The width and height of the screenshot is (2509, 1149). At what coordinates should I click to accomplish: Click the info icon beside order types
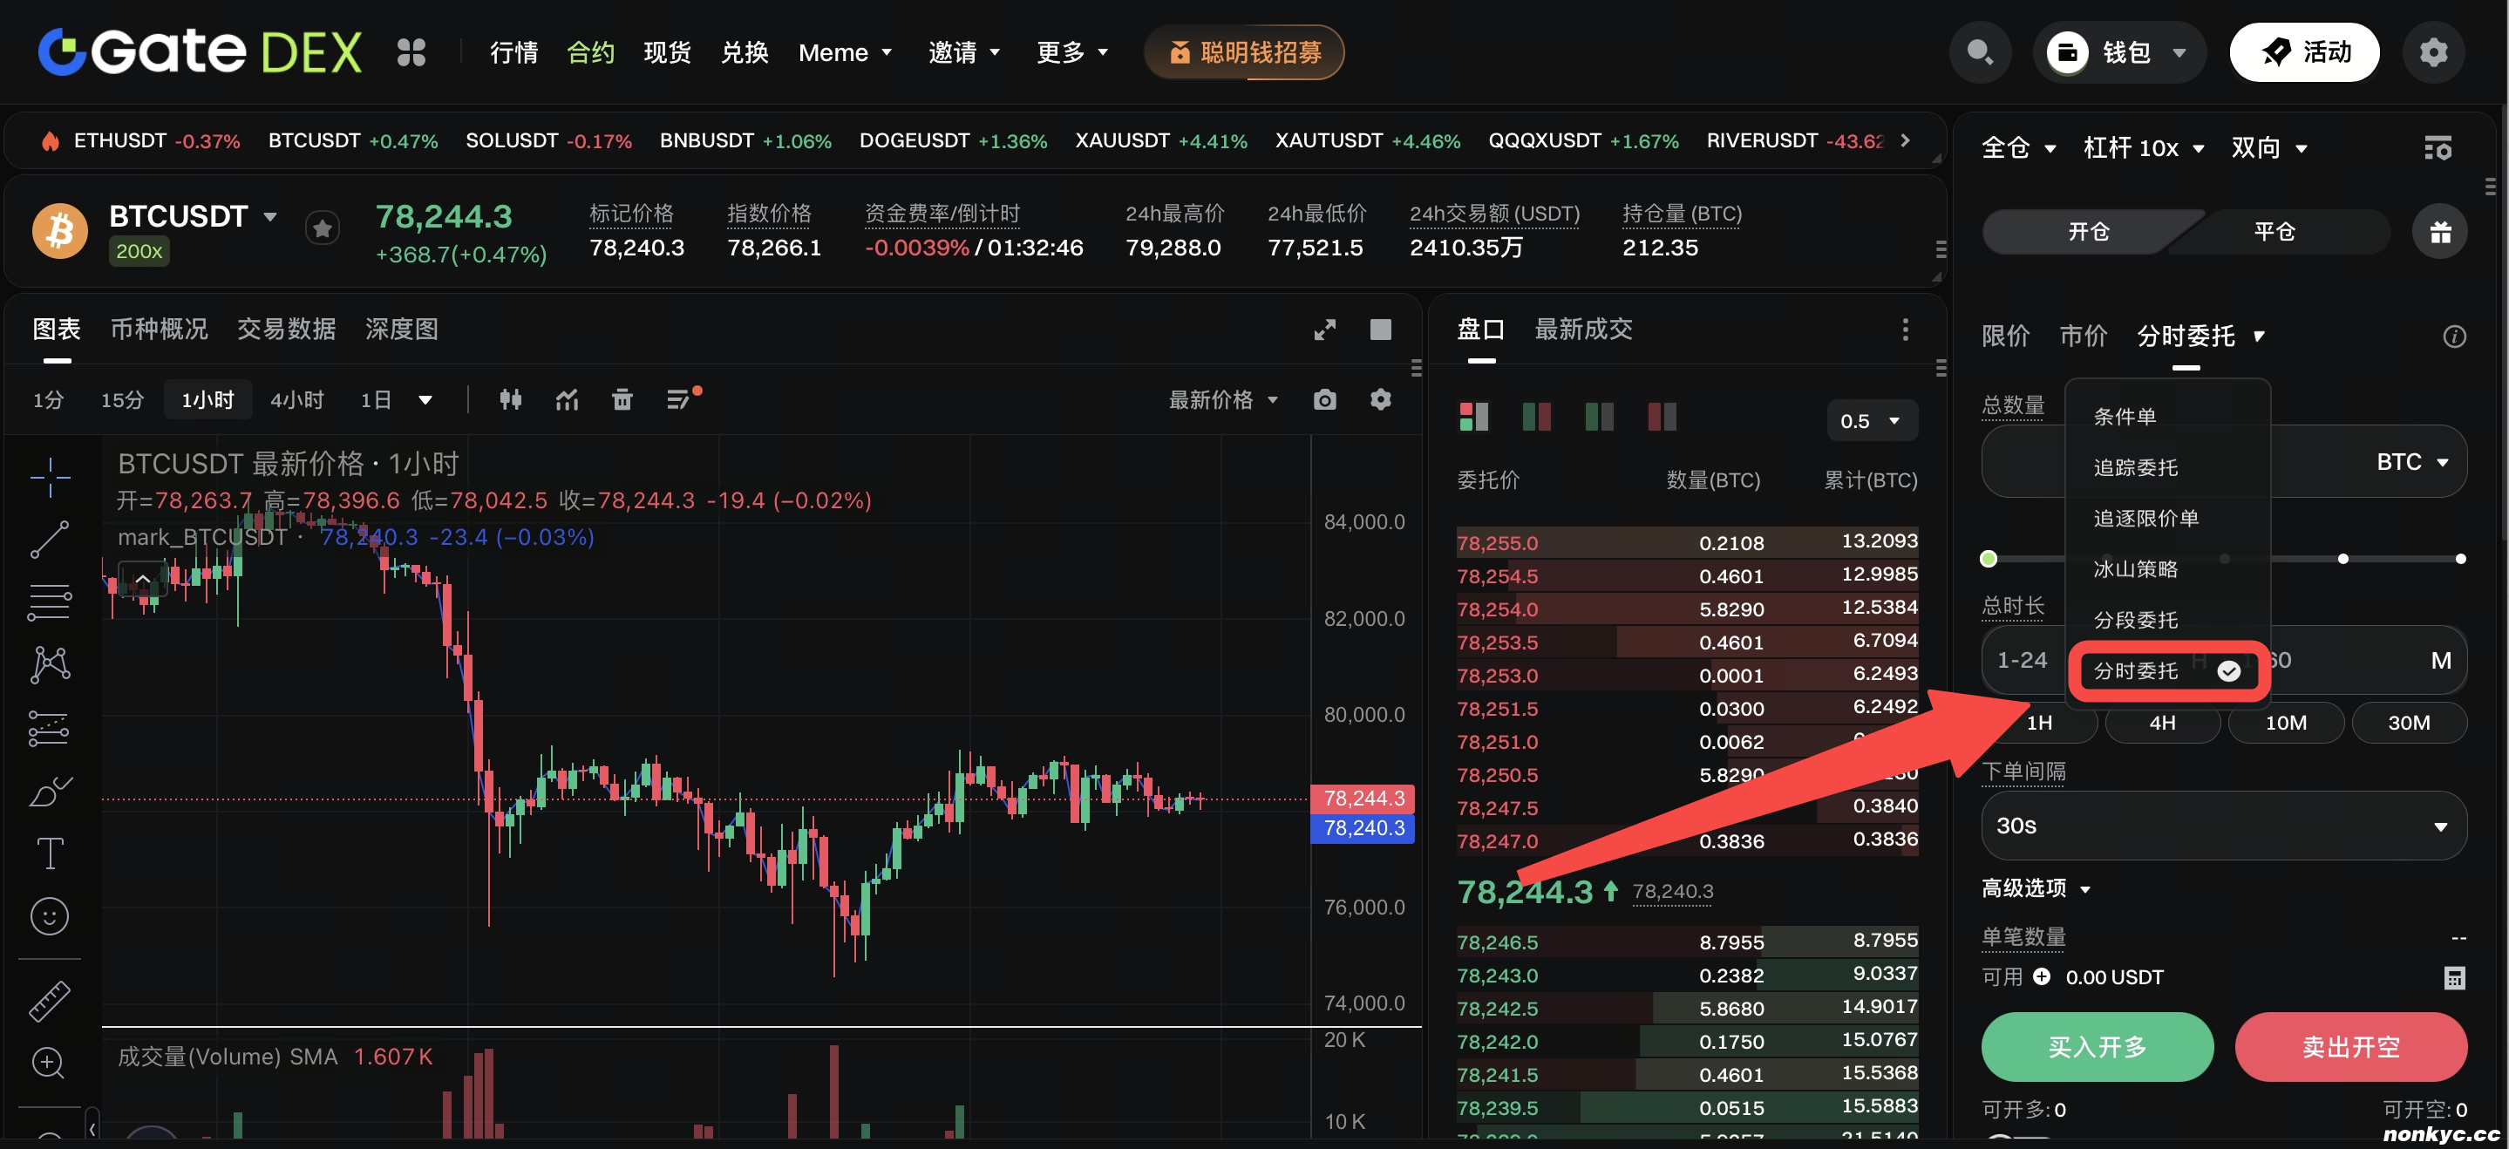2454,337
